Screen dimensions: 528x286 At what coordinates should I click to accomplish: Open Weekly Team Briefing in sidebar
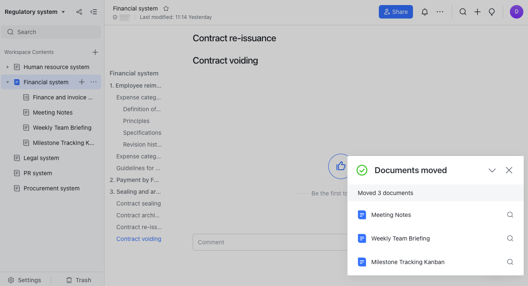(62, 128)
